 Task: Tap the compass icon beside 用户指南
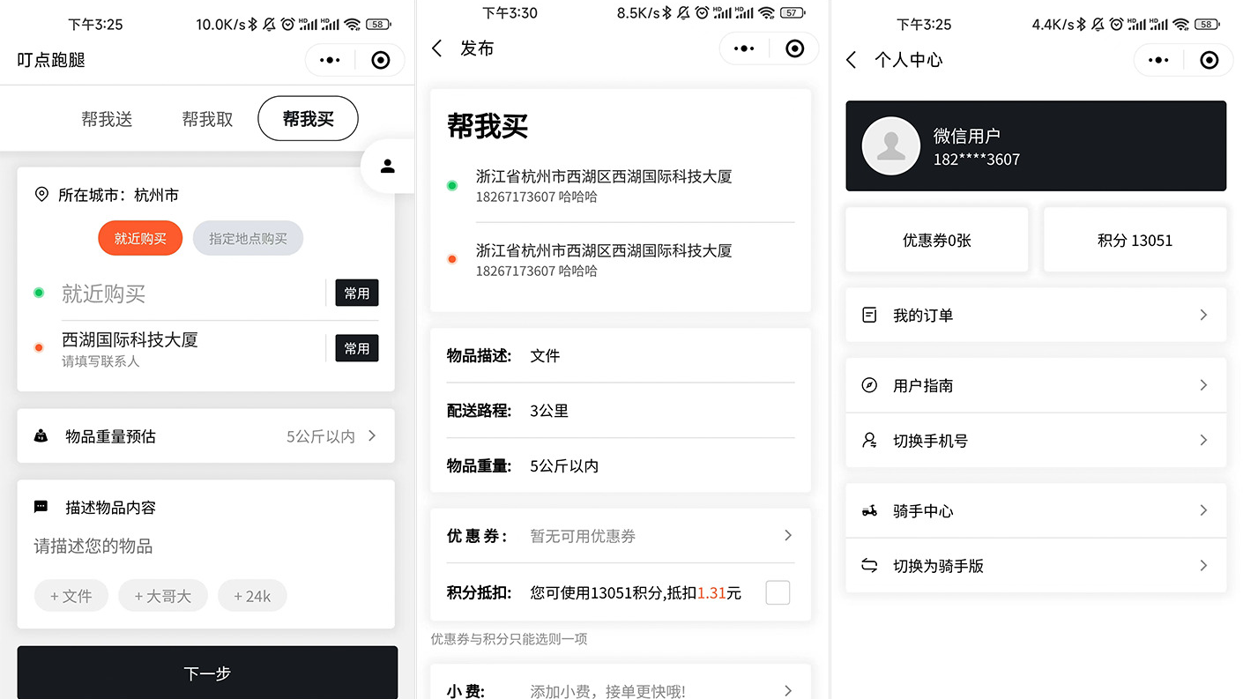click(869, 385)
